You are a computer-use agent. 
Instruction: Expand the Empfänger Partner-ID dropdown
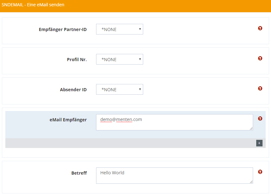coord(119,29)
